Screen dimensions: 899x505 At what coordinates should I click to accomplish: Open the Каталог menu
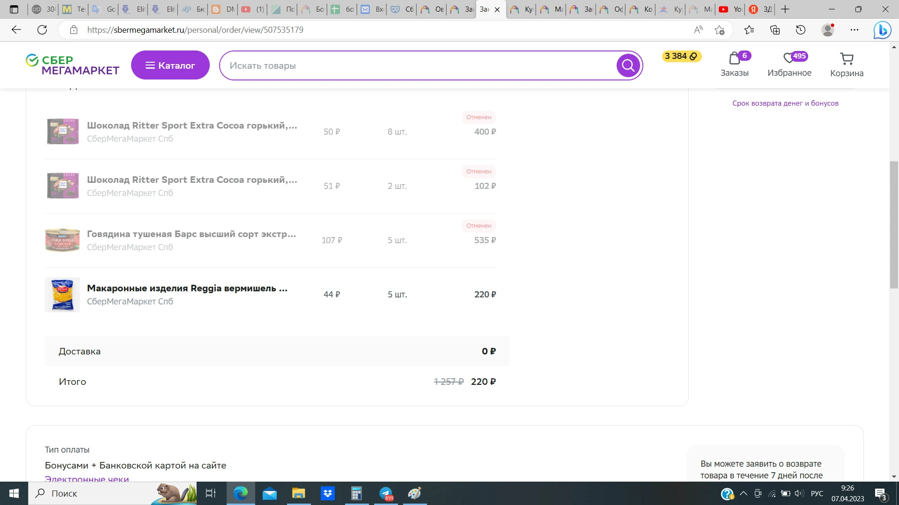(170, 65)
